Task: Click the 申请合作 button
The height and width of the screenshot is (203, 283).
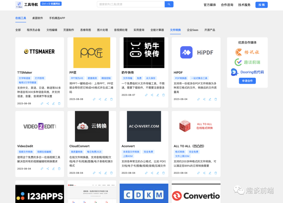Action: pyautogui.click(x=247, y=81)
